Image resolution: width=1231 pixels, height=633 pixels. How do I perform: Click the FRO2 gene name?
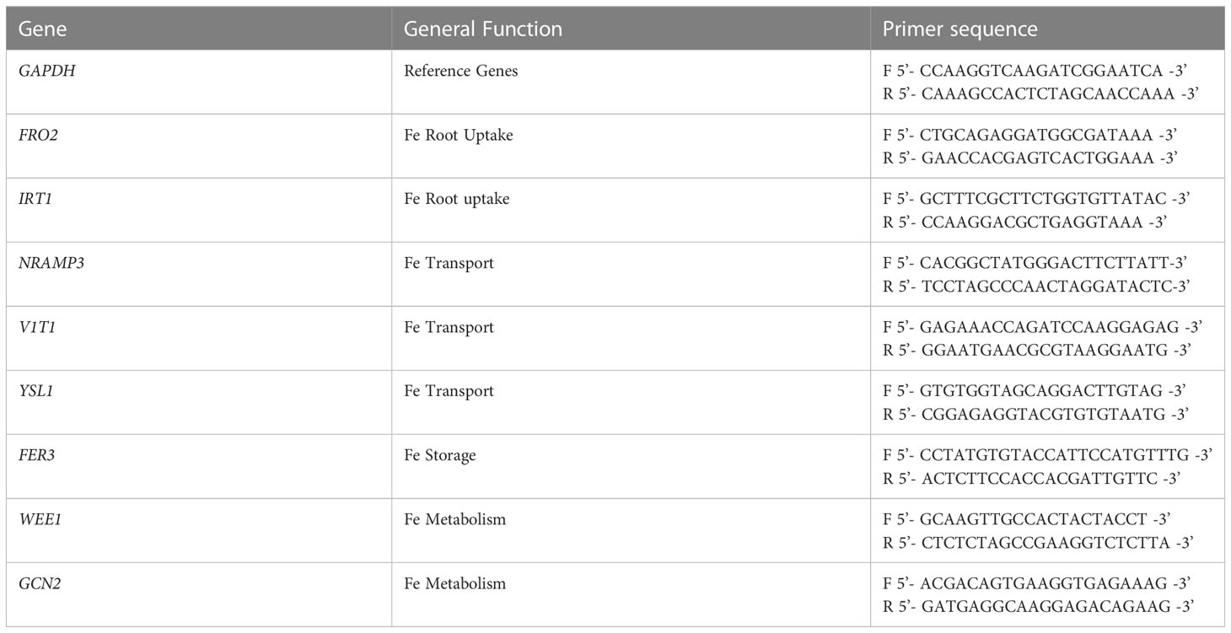click(x=36, y=135)
